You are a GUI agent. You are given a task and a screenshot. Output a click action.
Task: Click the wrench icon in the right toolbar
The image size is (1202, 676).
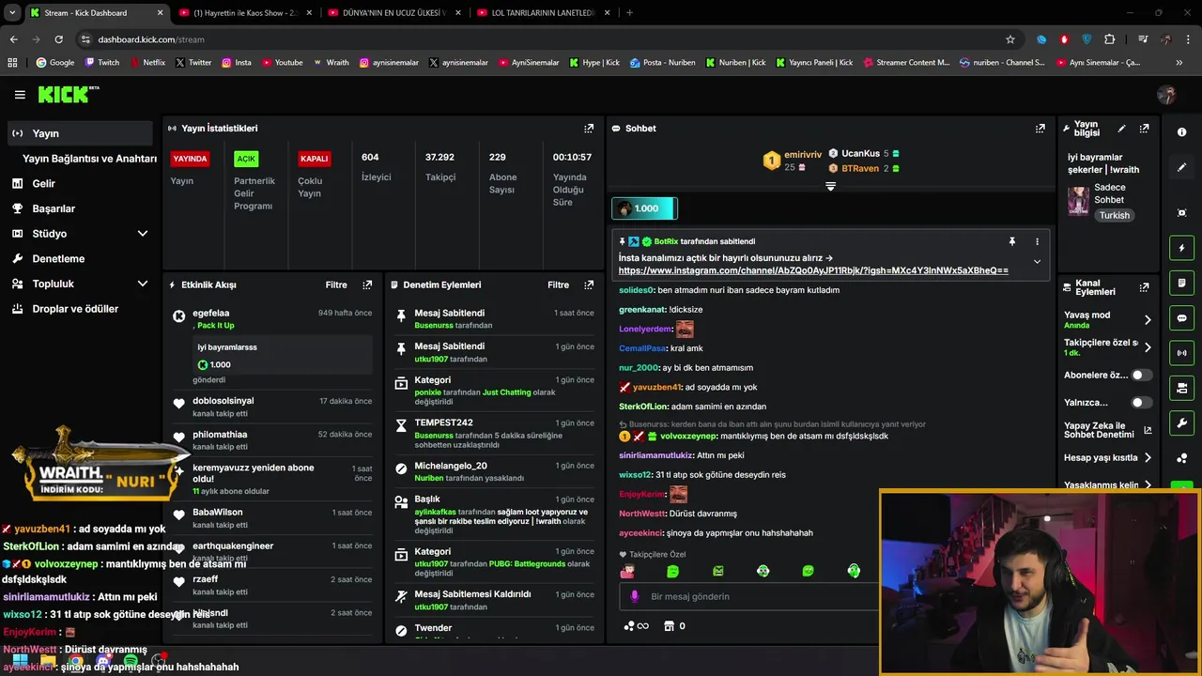coord(1181,423)
